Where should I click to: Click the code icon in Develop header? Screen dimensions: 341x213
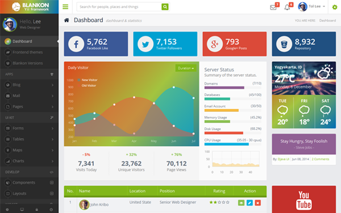pos(52,172)
